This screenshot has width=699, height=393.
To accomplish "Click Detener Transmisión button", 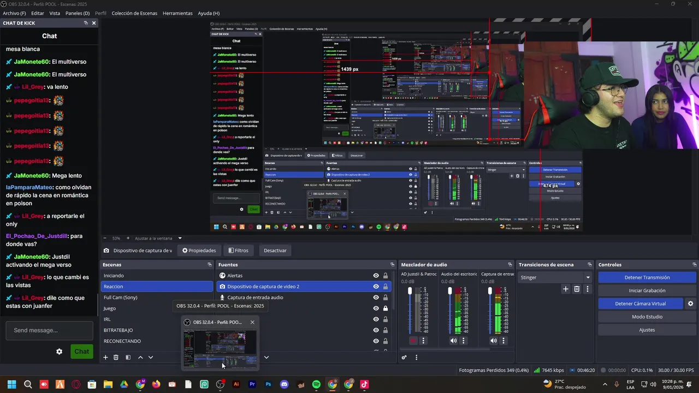I will [647, 277].
